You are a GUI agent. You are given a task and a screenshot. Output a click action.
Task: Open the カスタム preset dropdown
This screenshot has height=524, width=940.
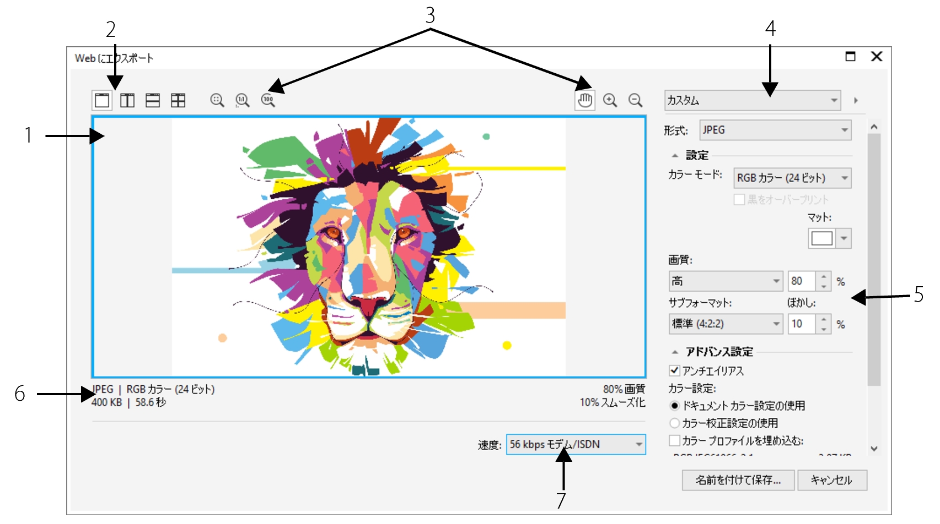tap(752, 100)
